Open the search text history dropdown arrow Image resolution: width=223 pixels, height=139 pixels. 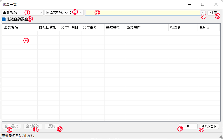pos(203,13)
